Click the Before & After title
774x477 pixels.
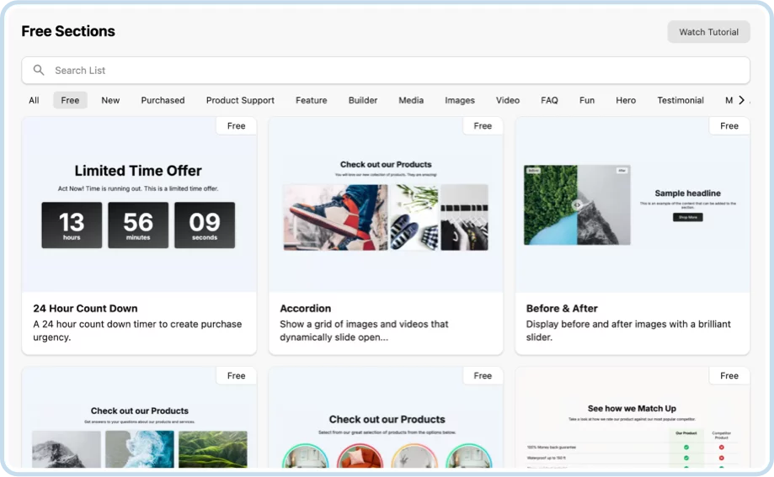(562, 309)
